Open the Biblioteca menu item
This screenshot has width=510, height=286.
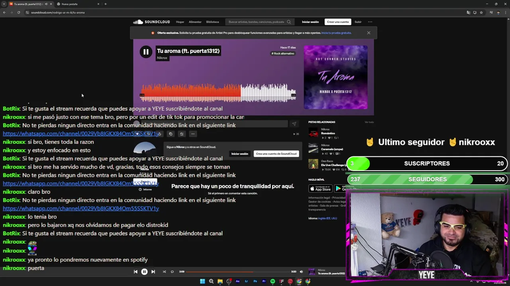click(x=212, y=22)
